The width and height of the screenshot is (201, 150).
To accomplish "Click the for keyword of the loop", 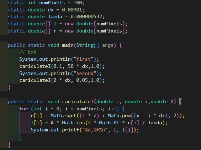I will click(x=23, y=109).
